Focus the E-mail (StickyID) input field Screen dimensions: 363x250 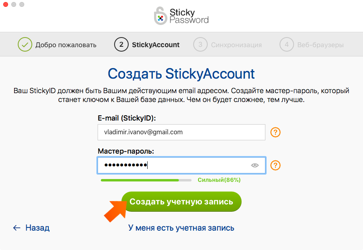pyautogui.click(x=181, y=132)
